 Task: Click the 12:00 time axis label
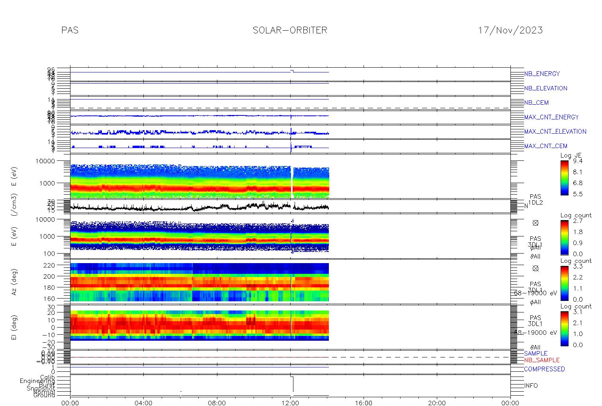click(x=290, y=403)
